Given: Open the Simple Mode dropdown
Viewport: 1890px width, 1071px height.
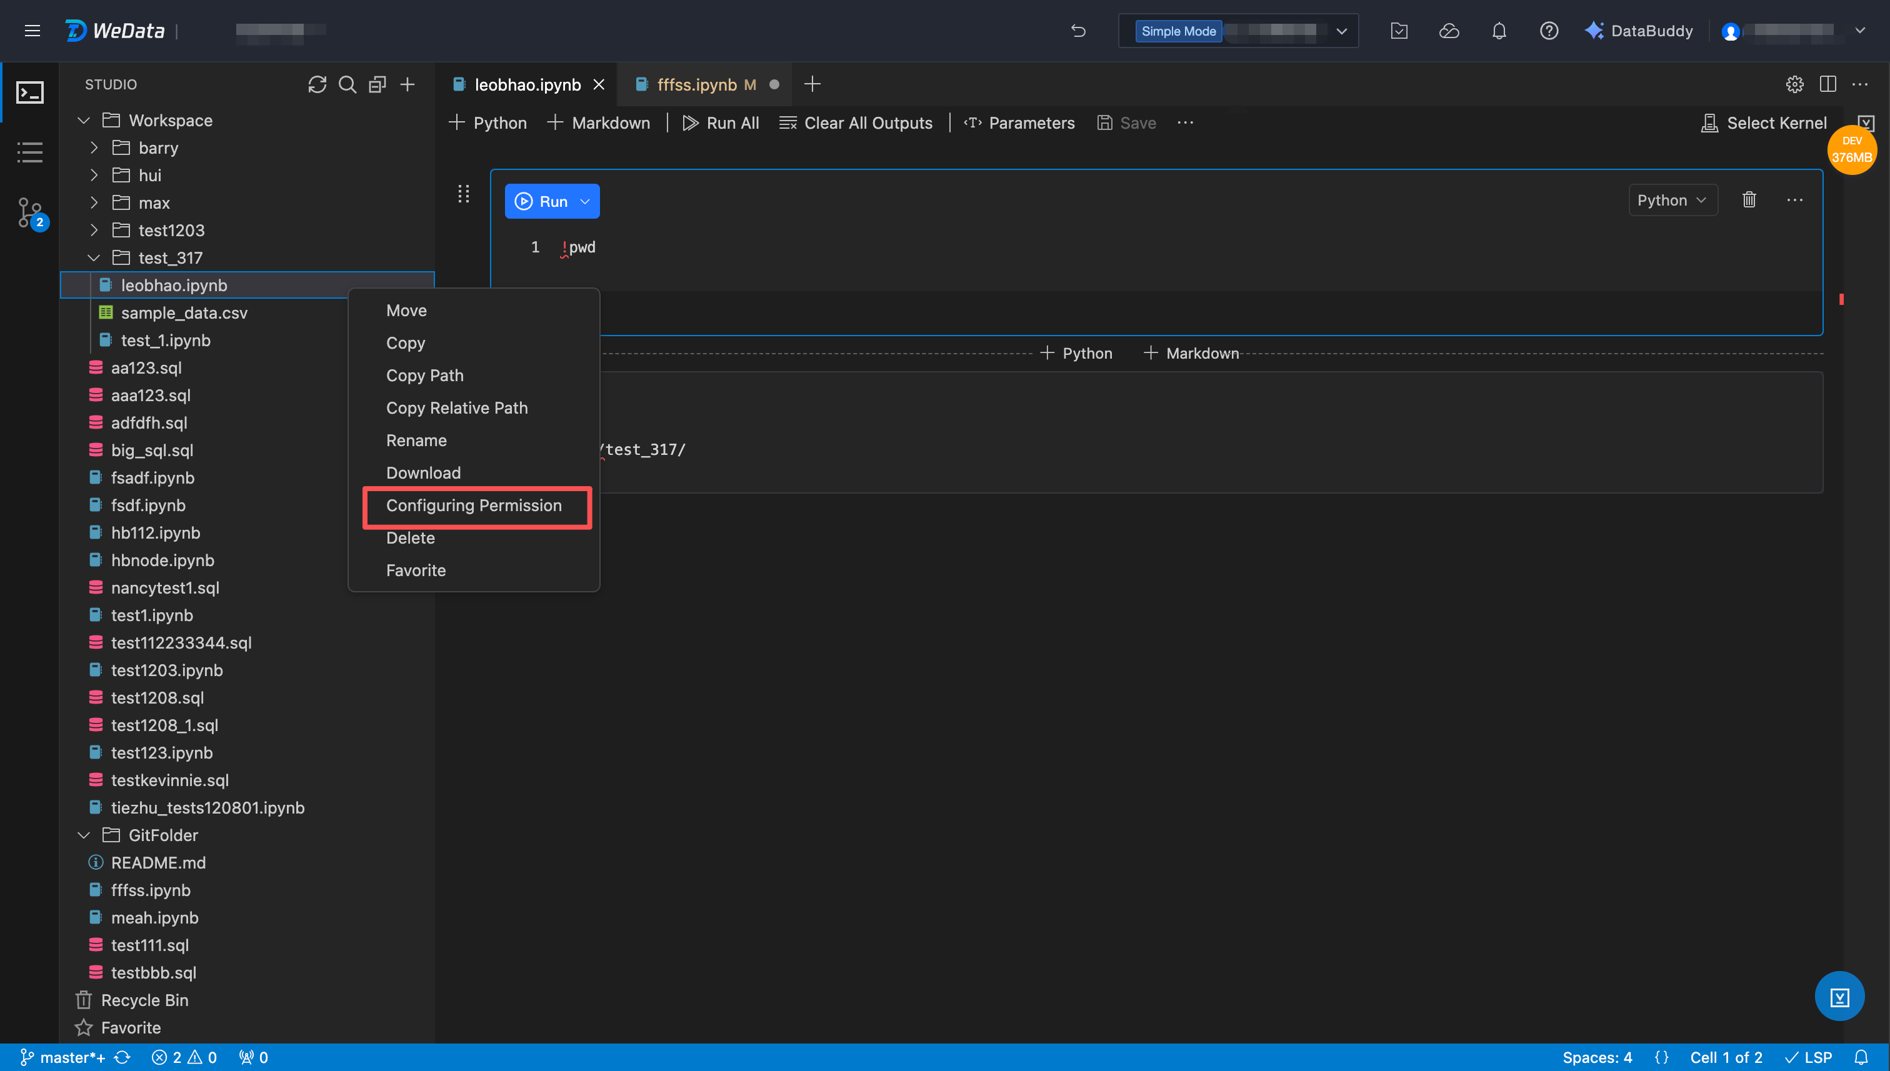Looking at the screenshot, I should pos(1342,31).
